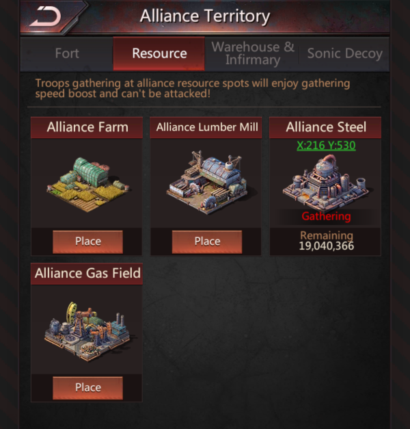Place the Alliance Lumber Mill
Screen dimensions: 410x429
(207, 242)
